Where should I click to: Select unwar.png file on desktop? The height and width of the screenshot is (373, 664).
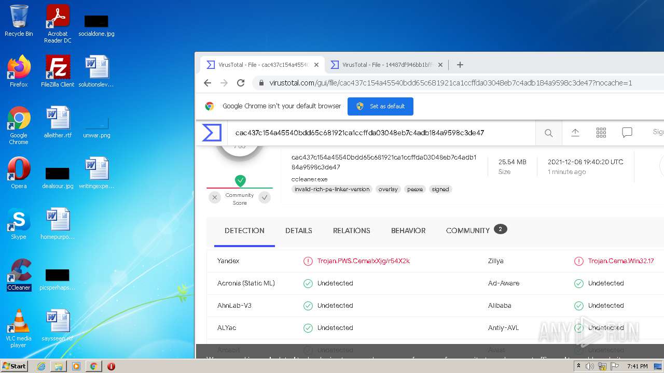point(96,127)
